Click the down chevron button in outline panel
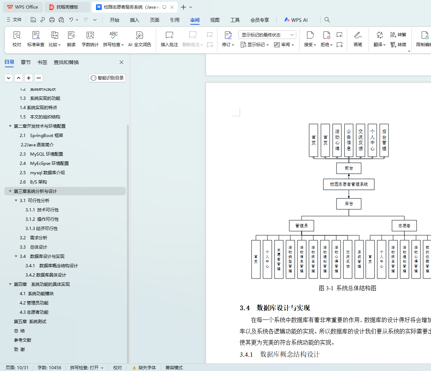Image resolution: width=431 pixels, height=371 pixels. [9, 78]
